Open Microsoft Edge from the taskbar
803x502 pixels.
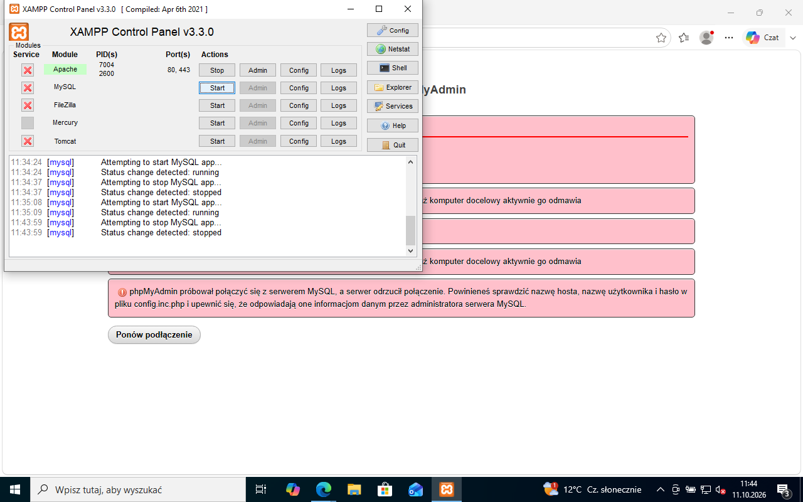[324, 489]
